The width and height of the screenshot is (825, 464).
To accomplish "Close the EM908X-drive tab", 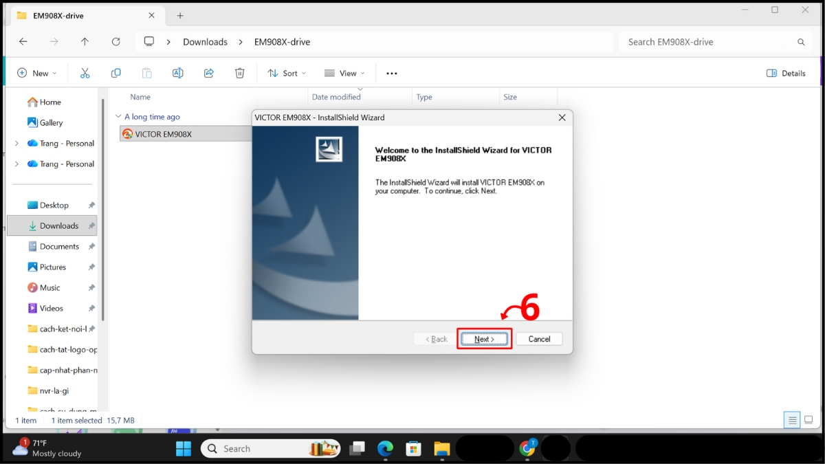I will pos(152,15).
